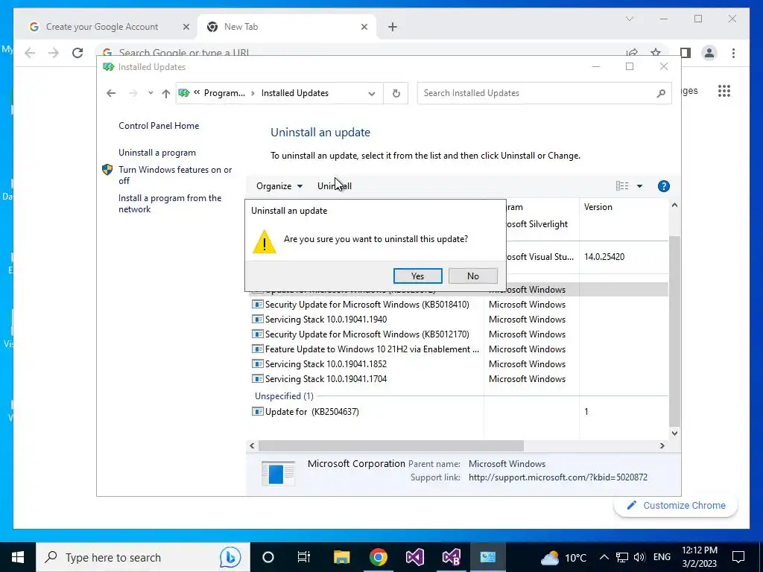Click the taskbar search box
Viewport: 763px width, 572px height.
point(142,557)
